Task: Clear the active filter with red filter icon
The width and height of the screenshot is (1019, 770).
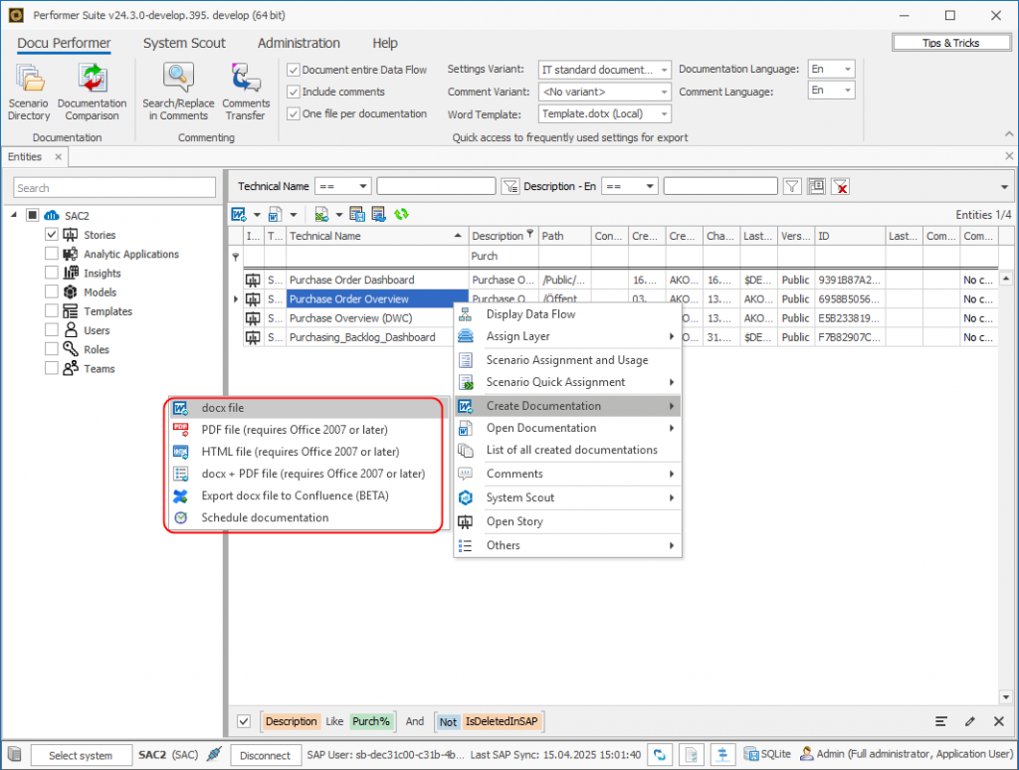Action: 840,186
